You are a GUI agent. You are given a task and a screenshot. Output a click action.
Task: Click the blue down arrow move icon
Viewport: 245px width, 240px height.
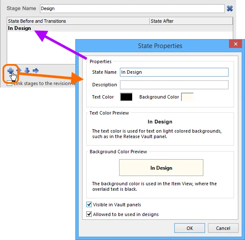pos(27,71)
